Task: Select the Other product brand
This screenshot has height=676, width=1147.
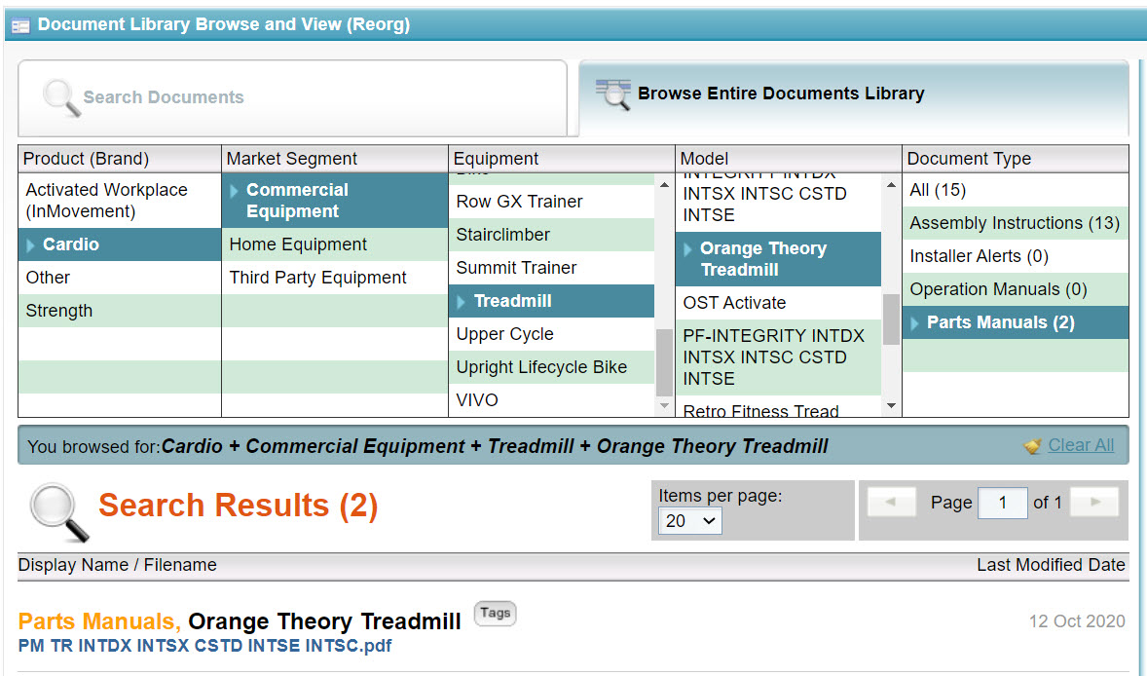Action: (x=120, y=278)
